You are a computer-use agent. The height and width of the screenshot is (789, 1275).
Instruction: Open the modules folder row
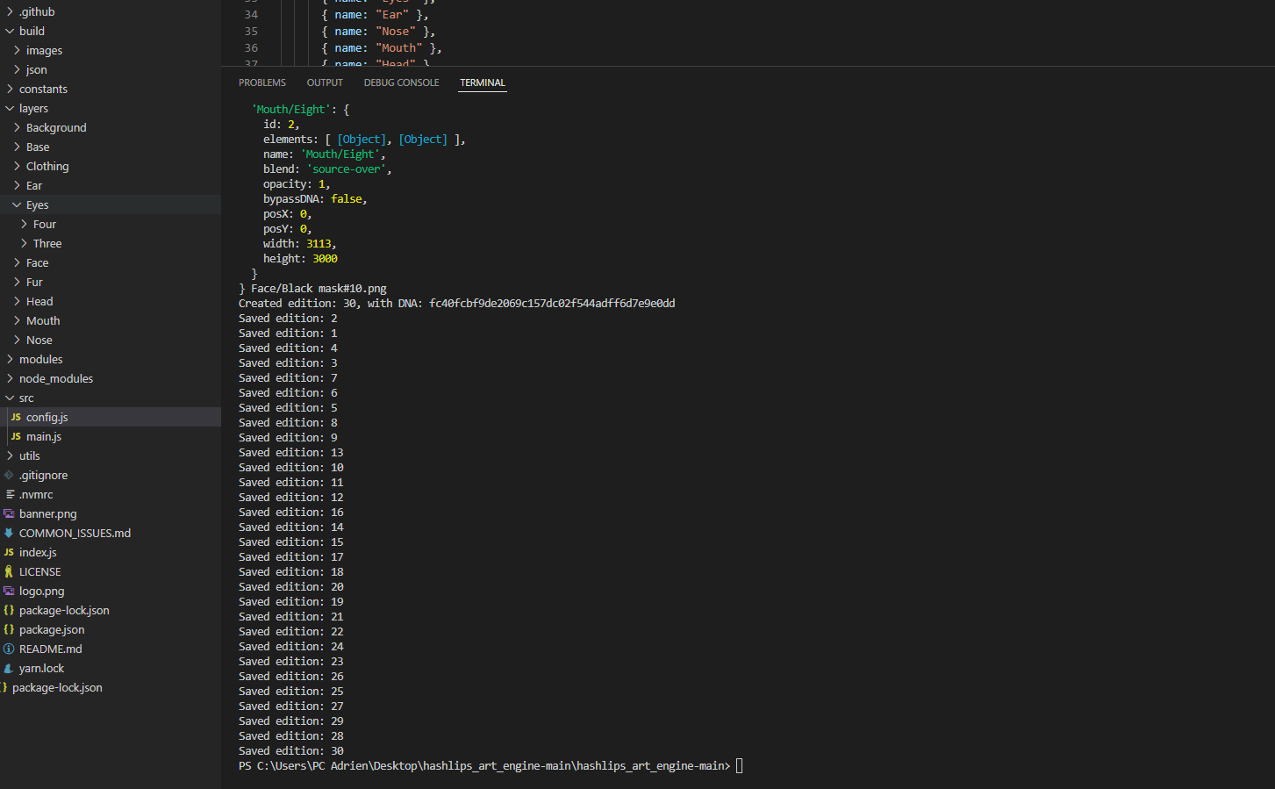(x=111, y=359)
